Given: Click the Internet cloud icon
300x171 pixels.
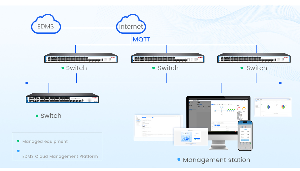Looking at the screenshot, I should [131, 24].
